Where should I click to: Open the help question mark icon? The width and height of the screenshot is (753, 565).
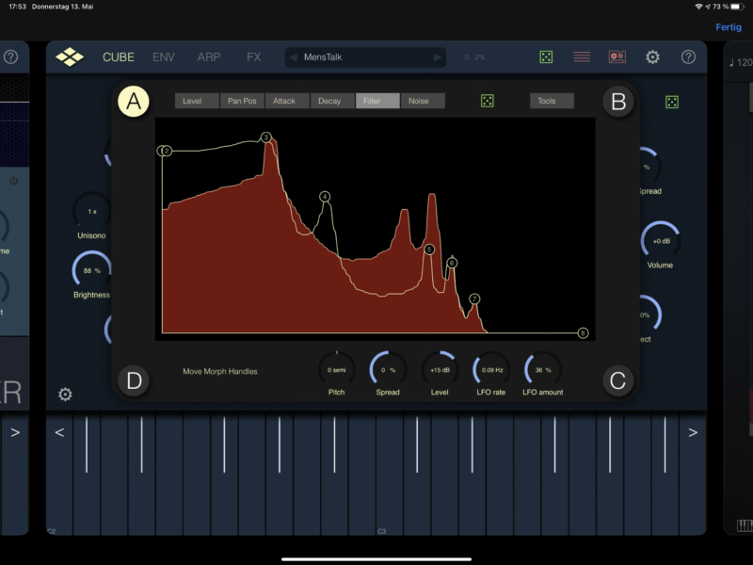689,57
